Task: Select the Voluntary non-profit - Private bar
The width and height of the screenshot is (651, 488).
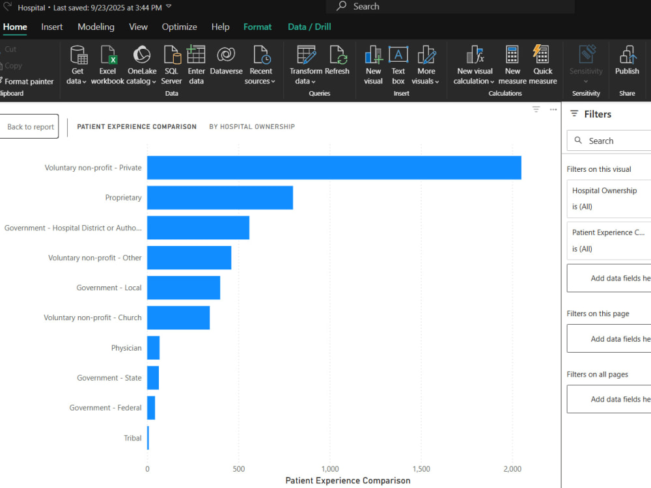Action: click(334, 168)
